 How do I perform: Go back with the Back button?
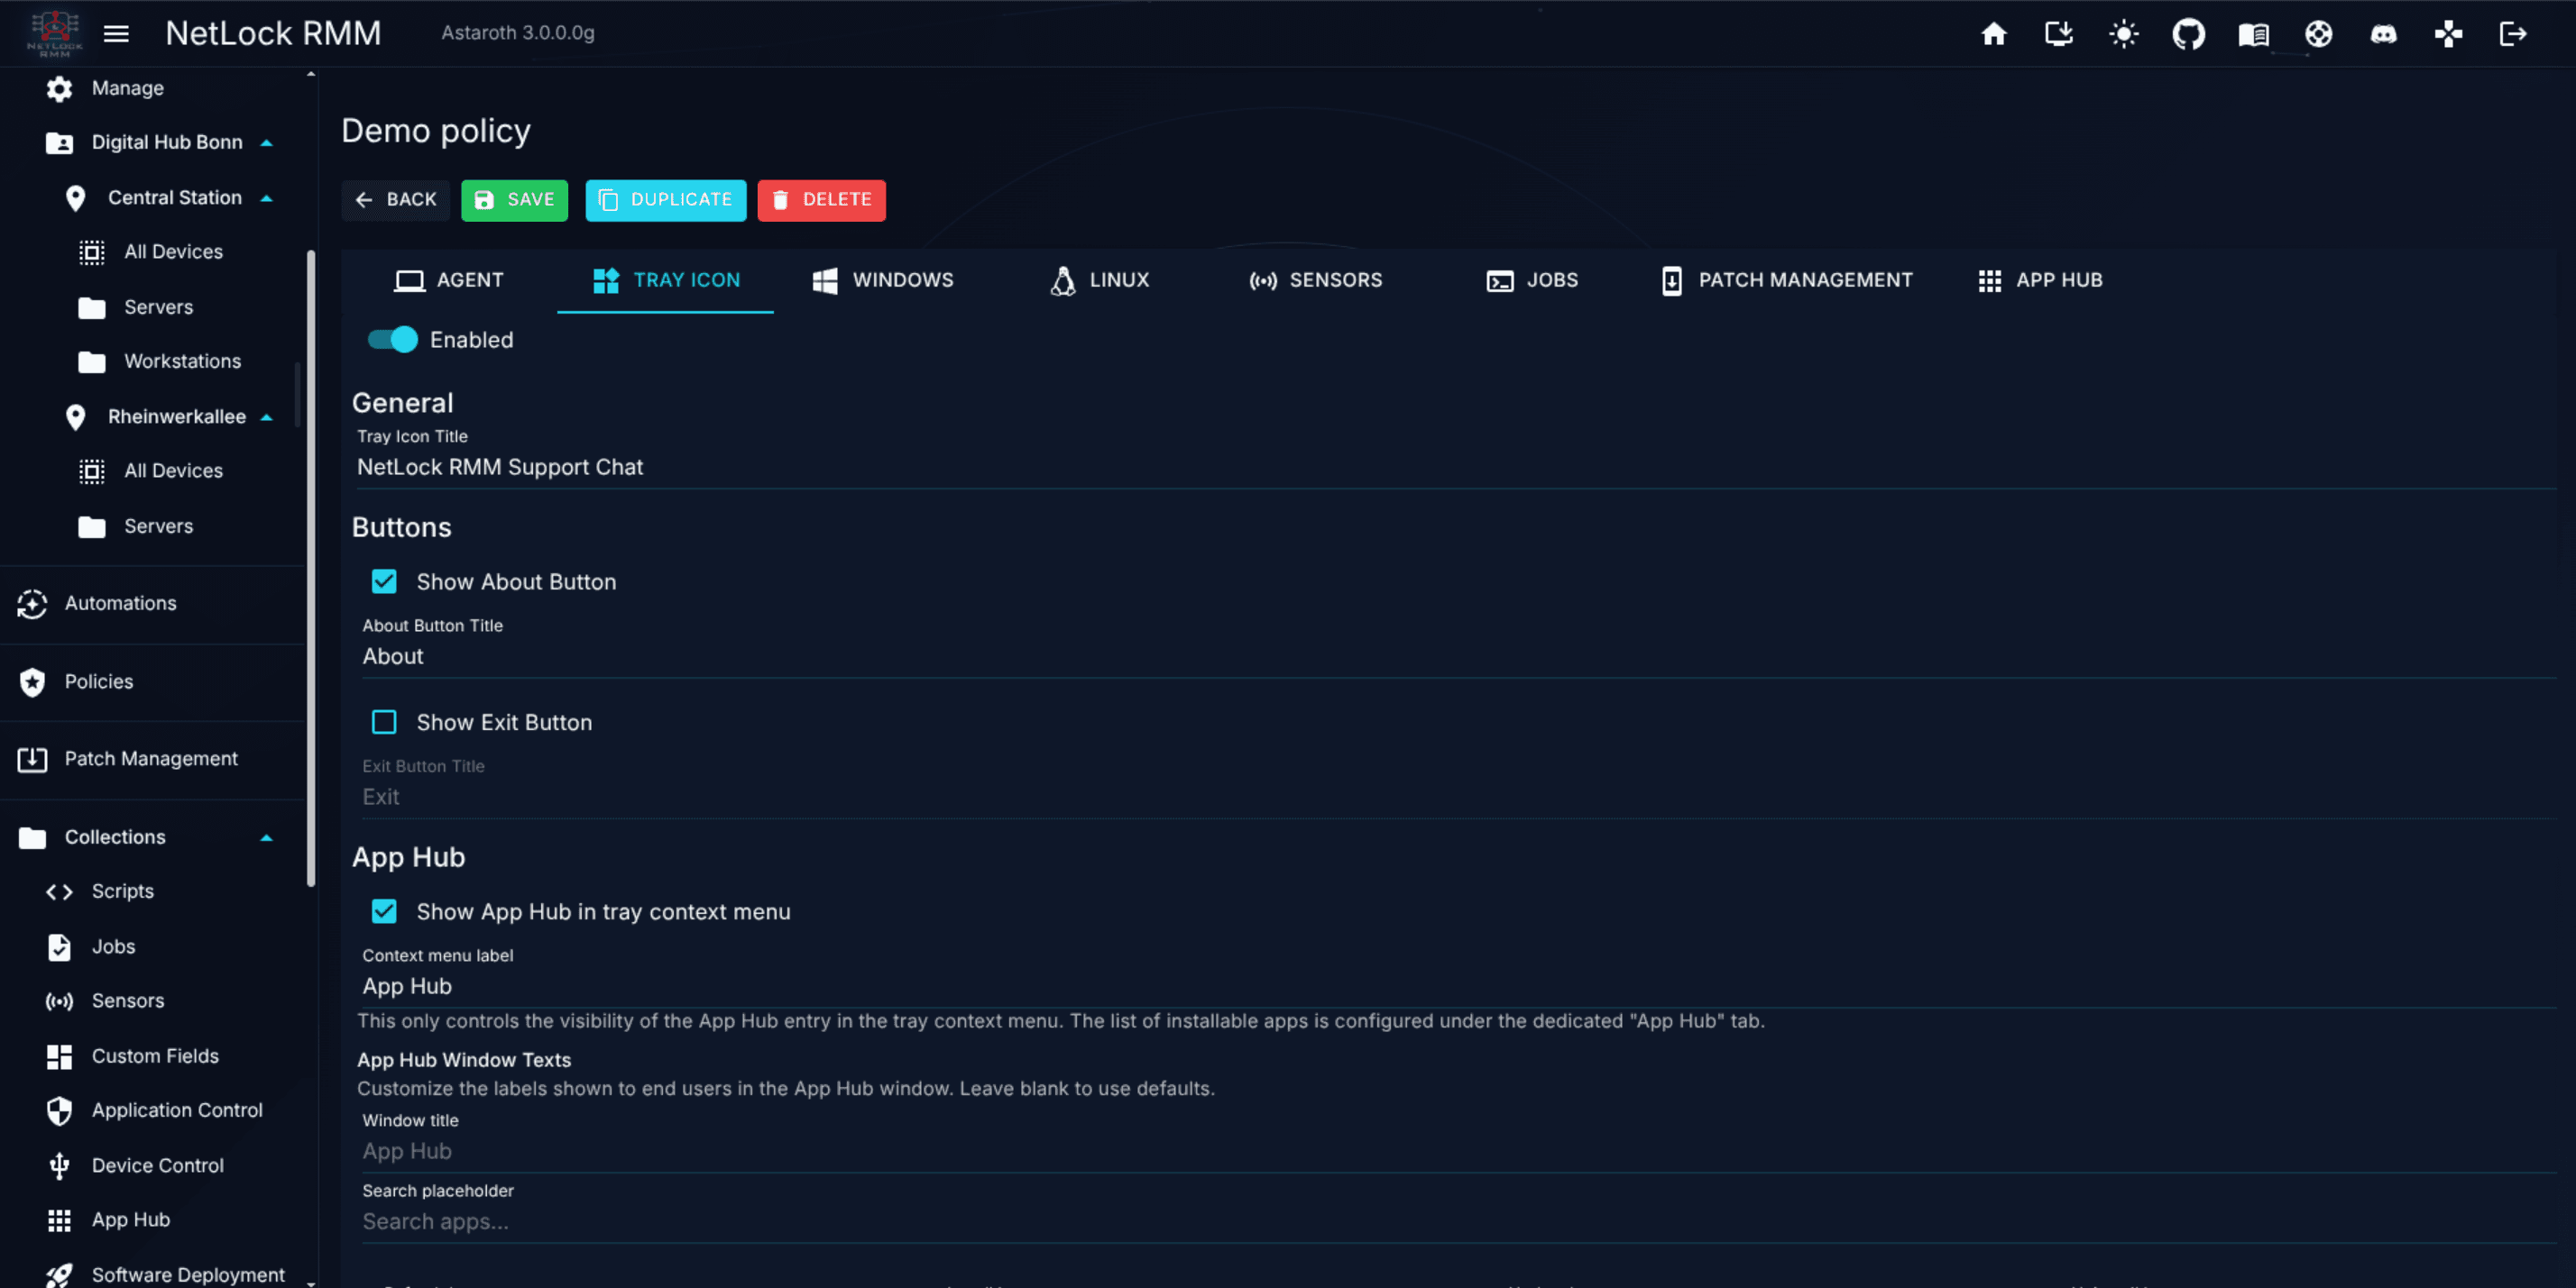pyautogui.click(x=396, y=200)
